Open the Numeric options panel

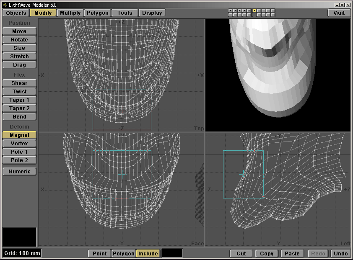click(19, 171)
